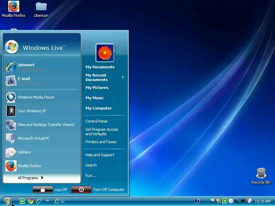Click the 11:15 AM clock
275x206 pixels.
tap(263, 201)
